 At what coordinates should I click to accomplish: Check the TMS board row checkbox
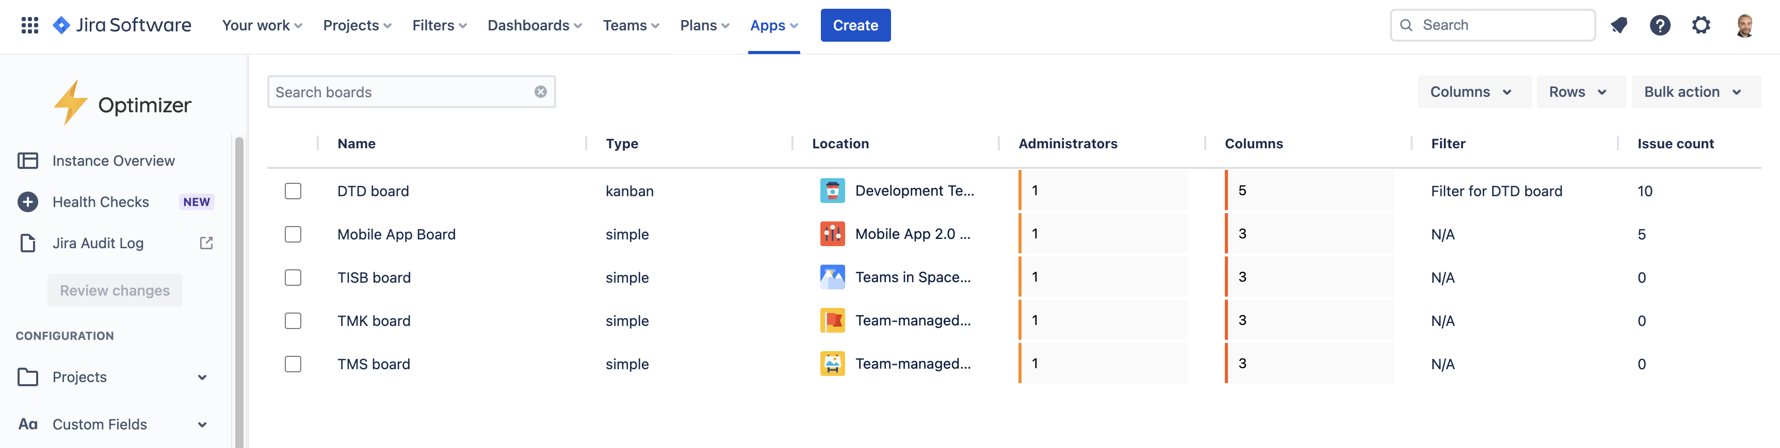tap(293, 364)
